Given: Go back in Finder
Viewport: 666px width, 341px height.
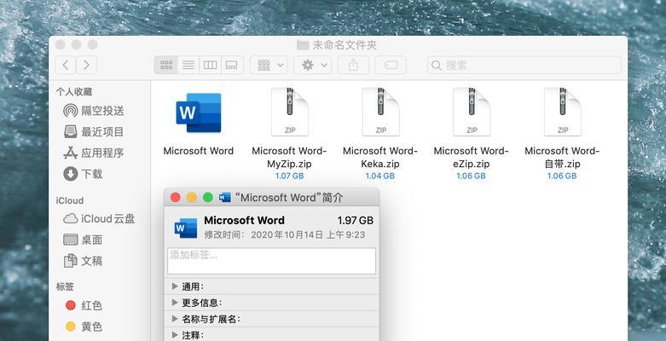Looking at the screenshot, I should tap(66, 65).
